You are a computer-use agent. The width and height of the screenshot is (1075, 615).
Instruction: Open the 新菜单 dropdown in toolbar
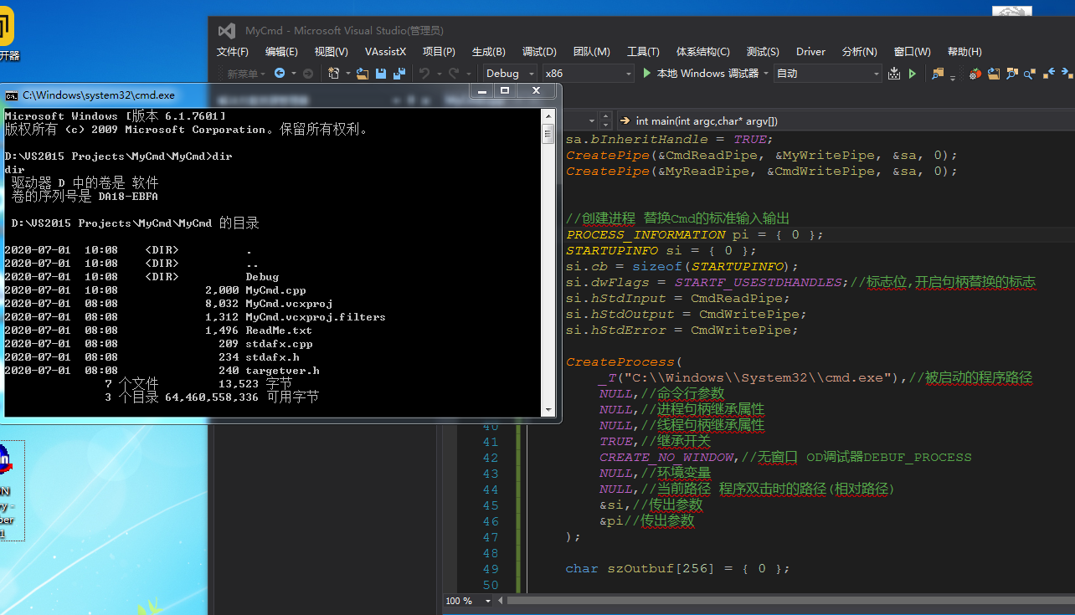(x=246, y=74)
